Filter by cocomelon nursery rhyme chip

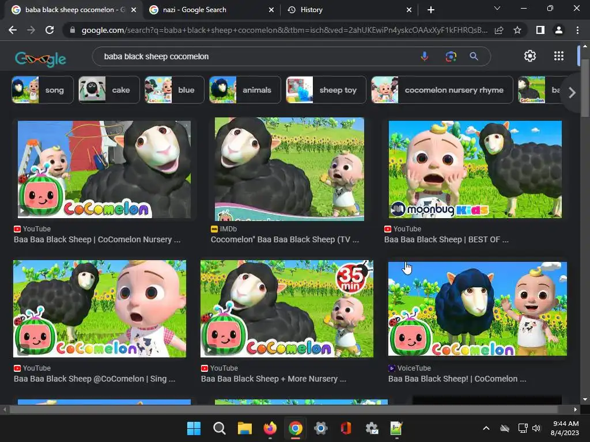click(442, 90)
